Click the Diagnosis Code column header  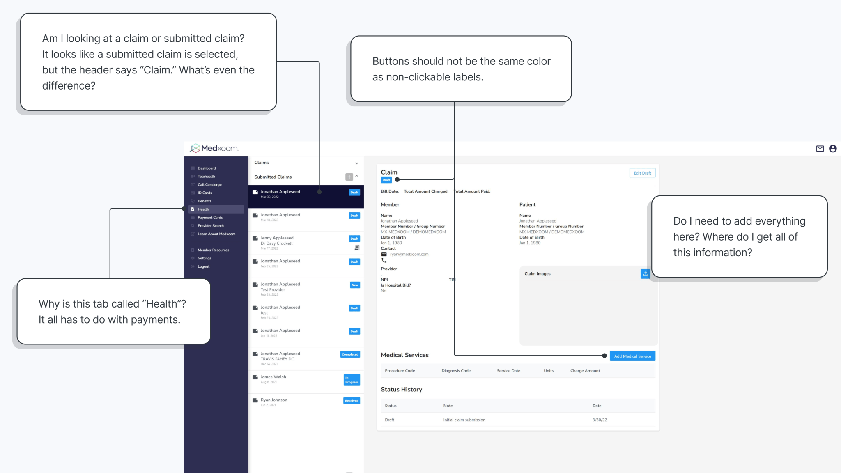tap(456, 371)
